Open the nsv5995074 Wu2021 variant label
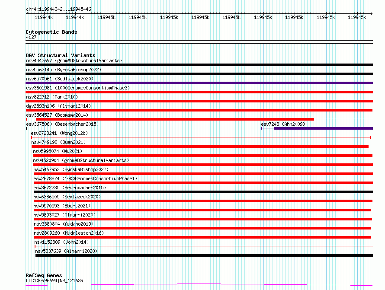Image resolution: width=385 pixels, height=290 pixels. pyautogui.click(x=58, y=151)
